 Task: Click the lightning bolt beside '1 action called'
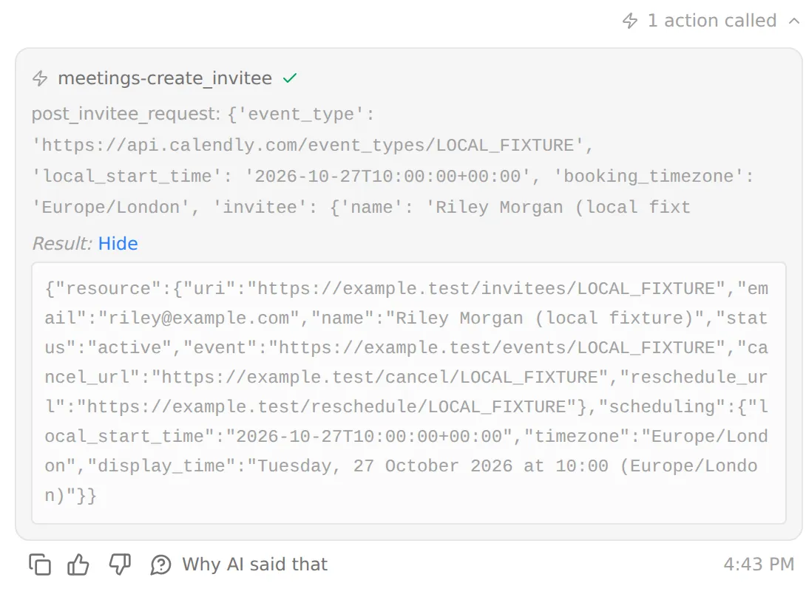[630, 21]
